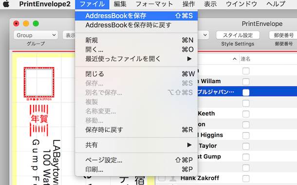Open the 表示 dropdown in the toolbar
Viewport: 297px width, 185px height.
click(x=69, y=35)
